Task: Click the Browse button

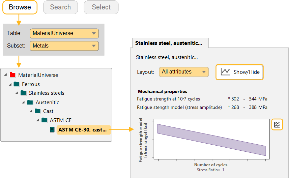Action: click(20, 7)
